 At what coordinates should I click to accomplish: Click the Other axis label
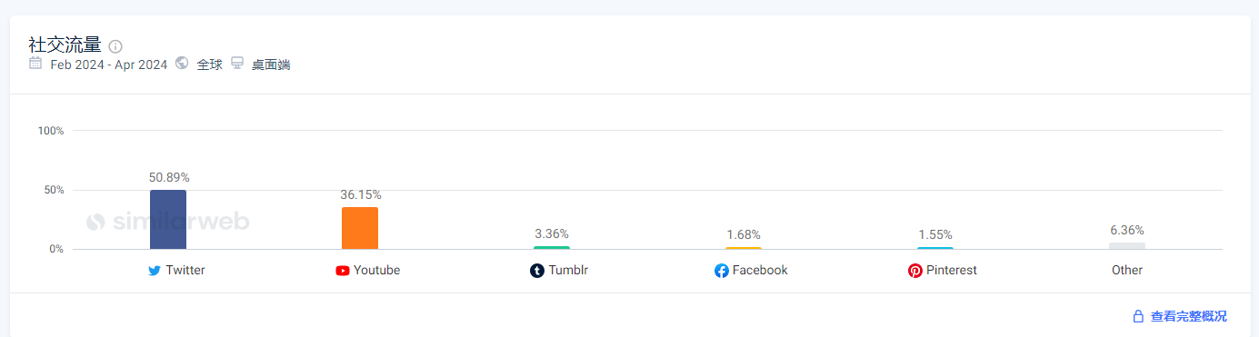point(1127,271)
